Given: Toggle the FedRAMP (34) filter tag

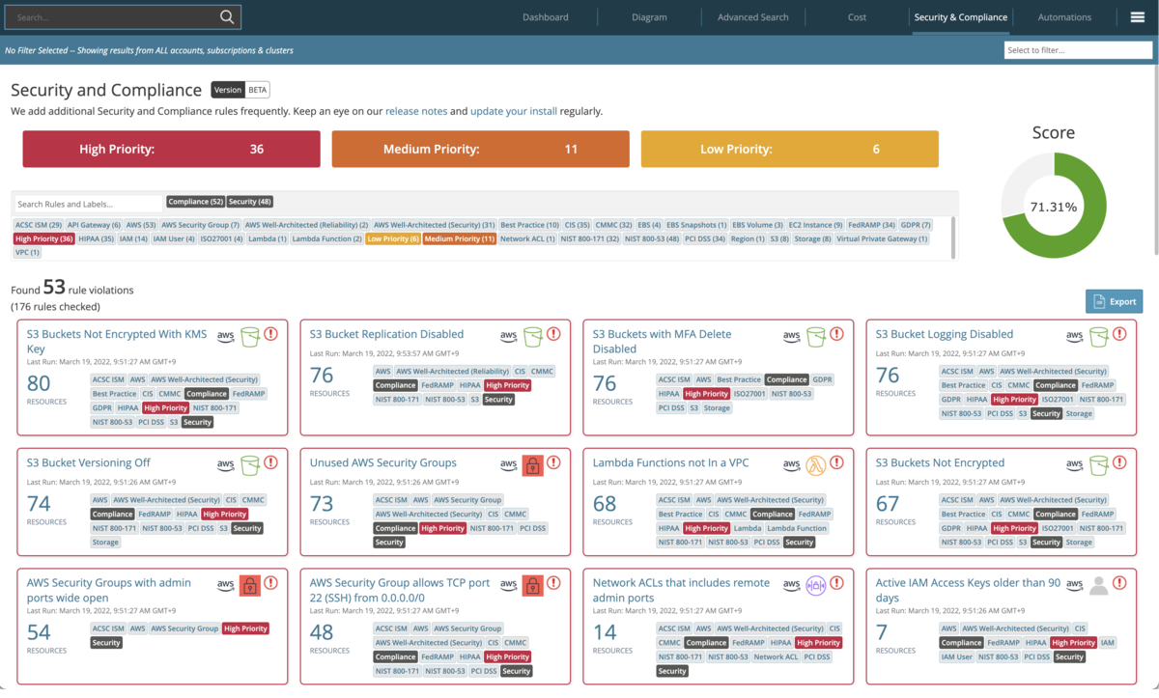Looking at the screenshot, I should 871,225.
